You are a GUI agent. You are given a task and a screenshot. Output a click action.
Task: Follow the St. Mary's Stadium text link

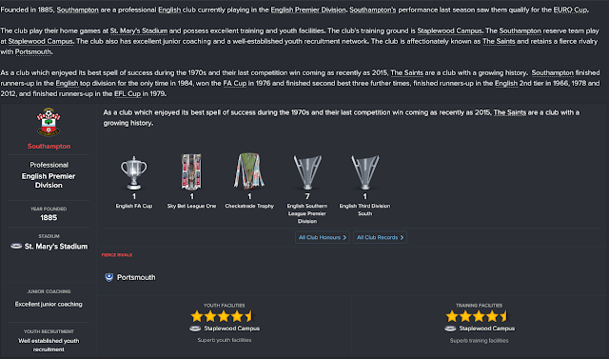(x=139, y=30)
